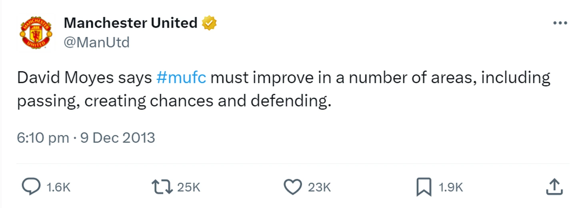Click the David Moyes tweet text
Image resolution: width=584 pixels, height=208 pixels.
click(x=284, y=89)
